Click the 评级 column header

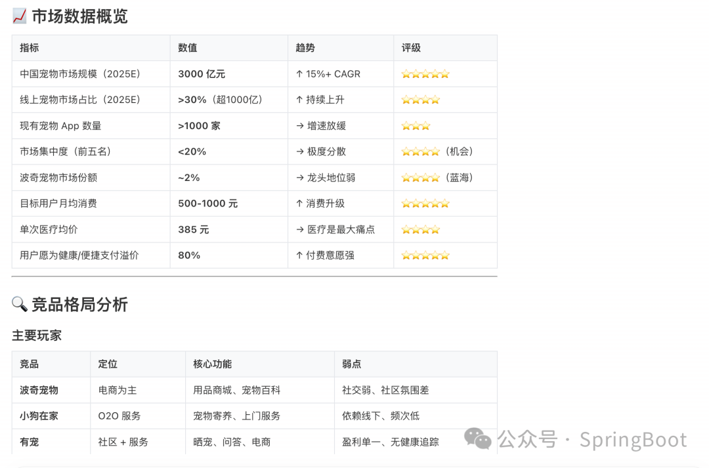click(411, 48)
